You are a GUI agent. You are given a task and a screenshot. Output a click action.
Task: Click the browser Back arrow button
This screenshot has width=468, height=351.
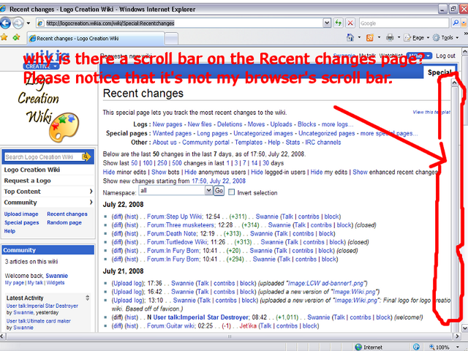[5, 23]
